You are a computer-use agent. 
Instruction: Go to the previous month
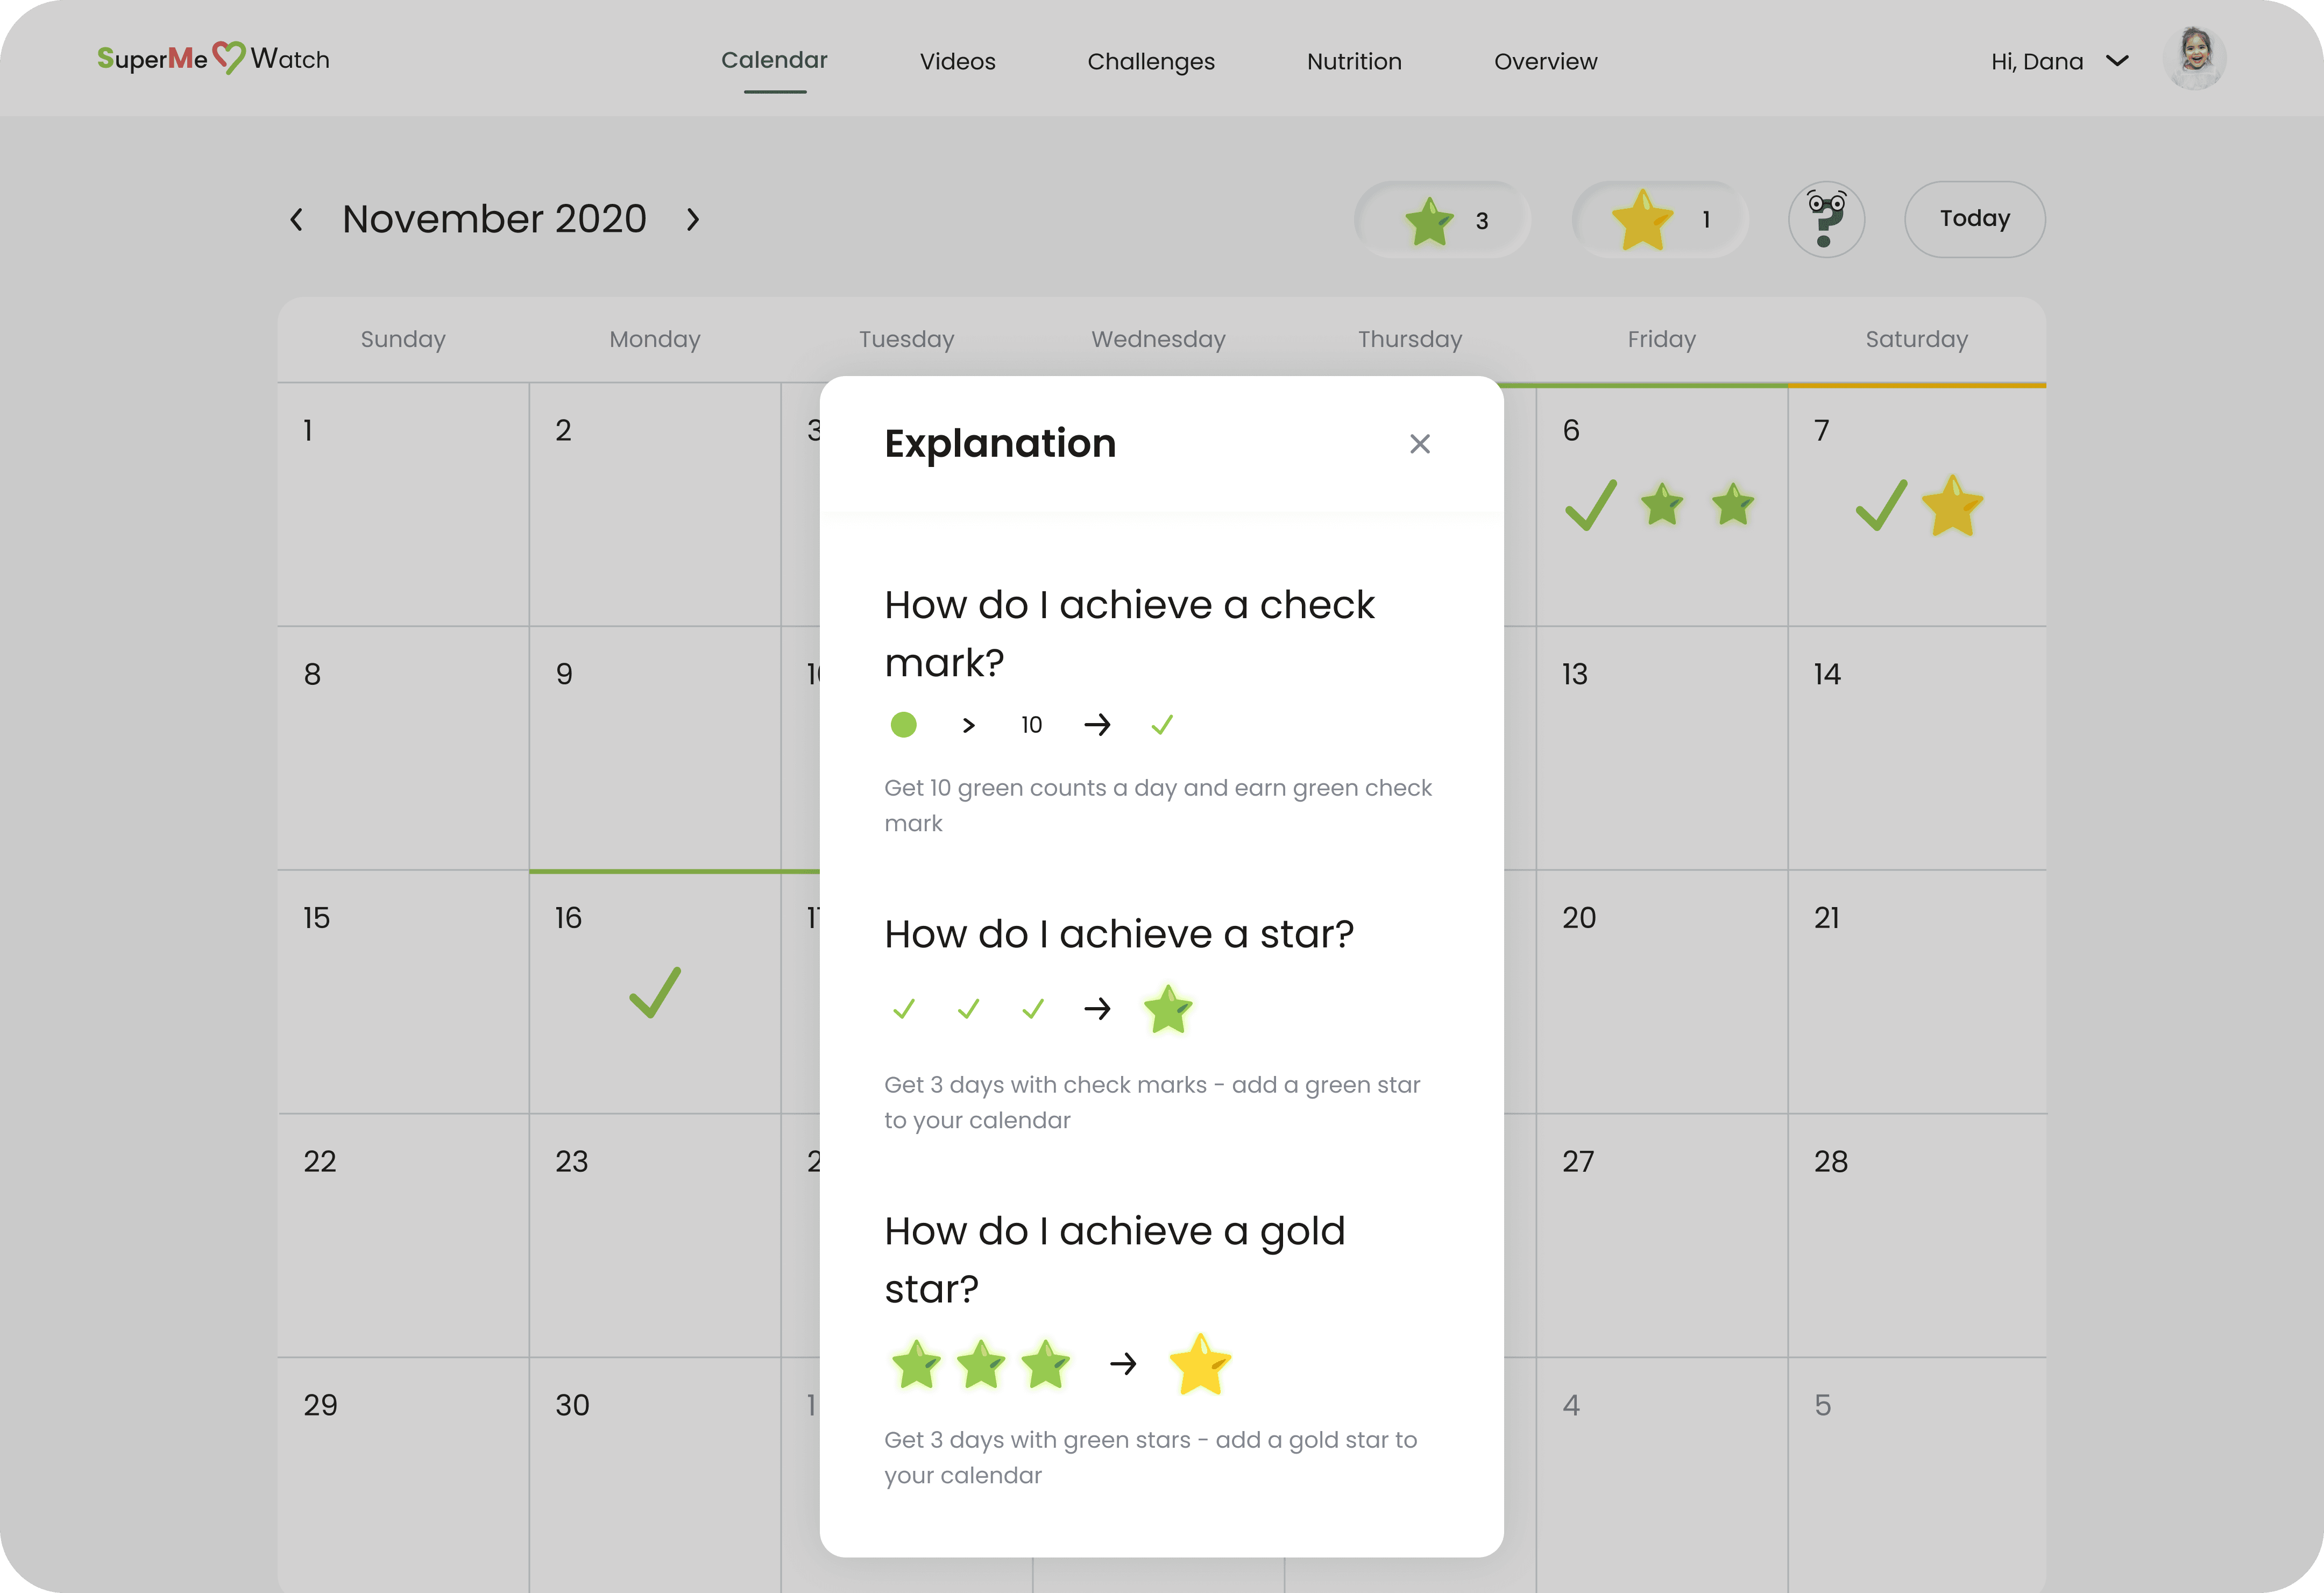pos(296,220)
